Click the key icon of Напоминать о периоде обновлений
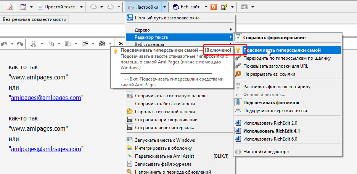Image resolution: width=357 pixels, height=174 pixels. click(130, 172)
